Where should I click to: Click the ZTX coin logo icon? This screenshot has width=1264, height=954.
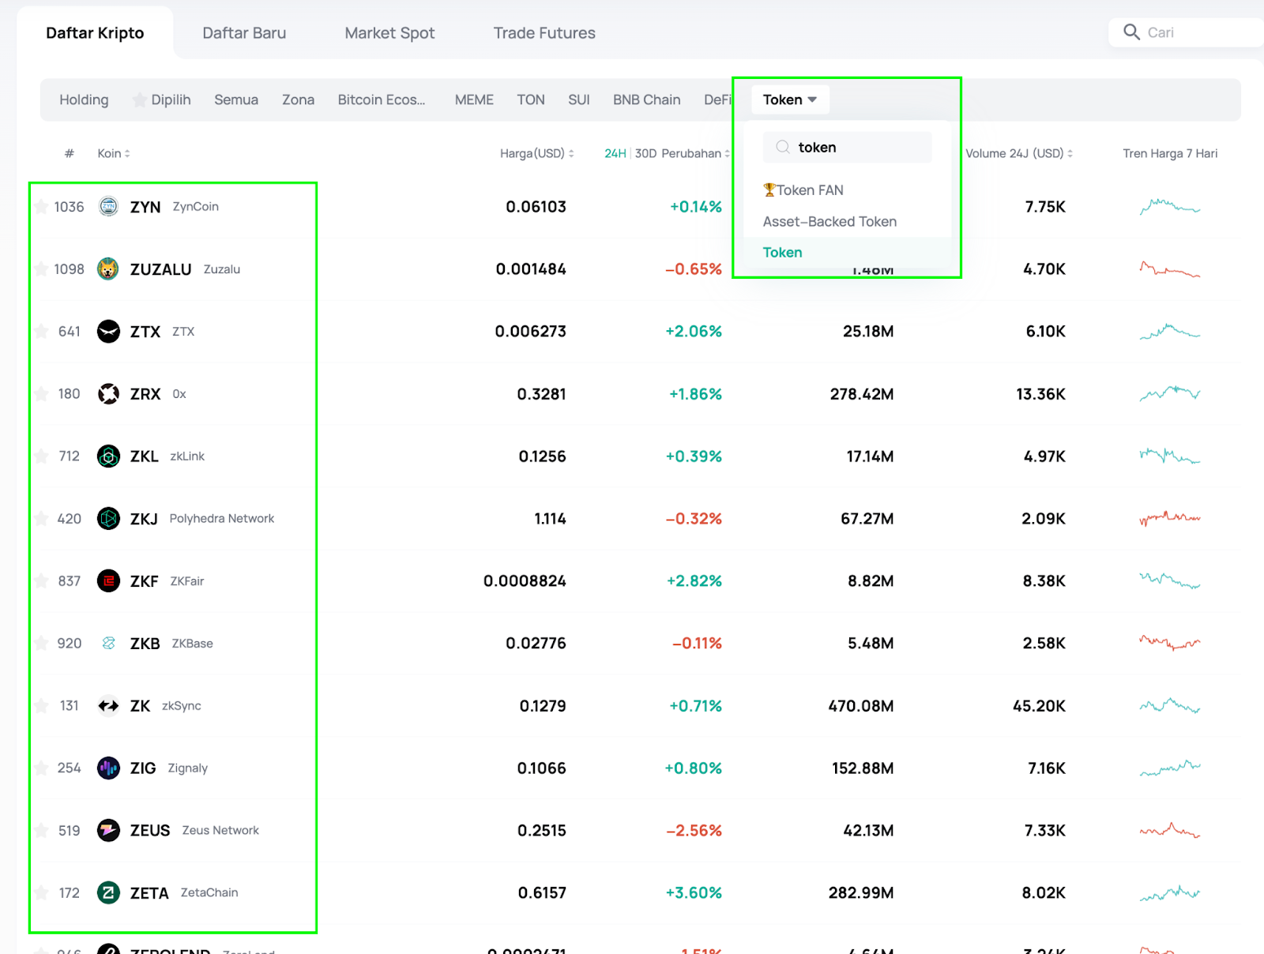click(x=108, y=332)
